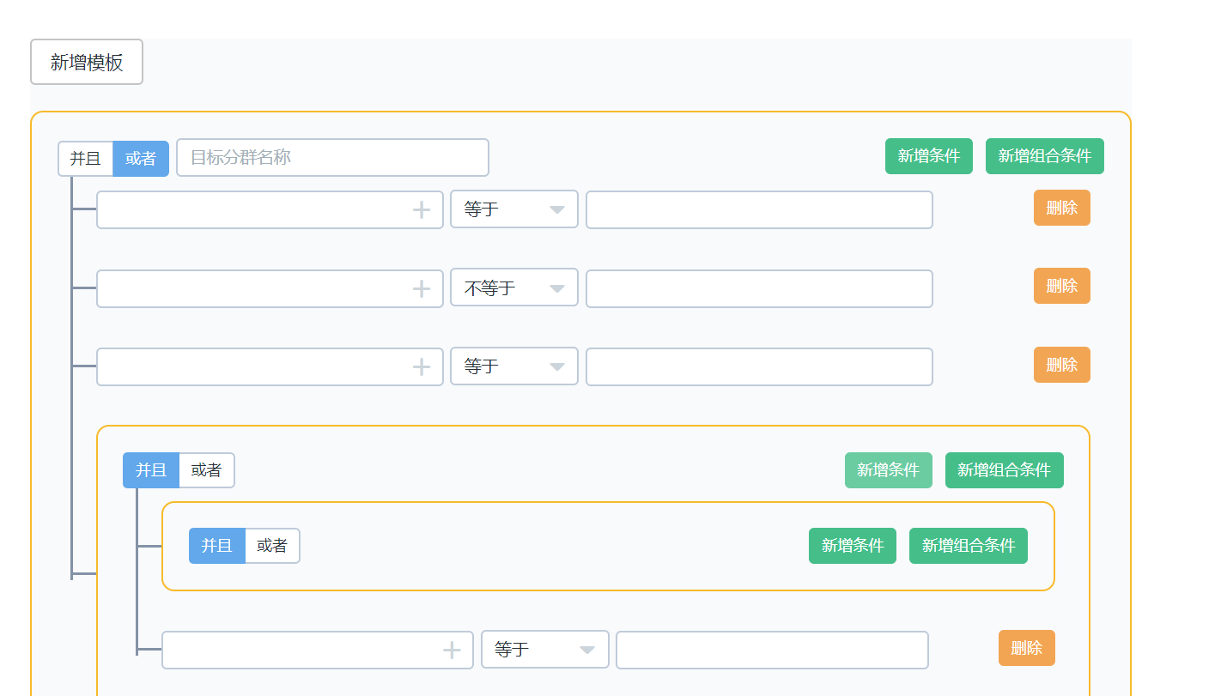Select 或者 in the top-level group toggle
The image size is (1221, 696).
(141, 159)
